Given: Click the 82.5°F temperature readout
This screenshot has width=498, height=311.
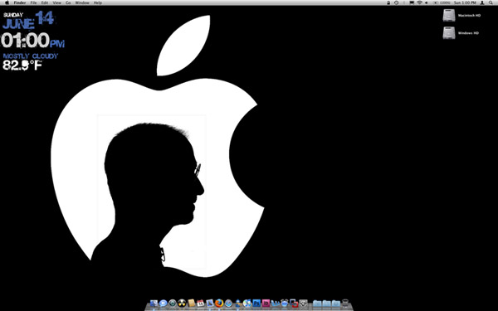Looking at the screenshot, I should click(x=22, y=65).
